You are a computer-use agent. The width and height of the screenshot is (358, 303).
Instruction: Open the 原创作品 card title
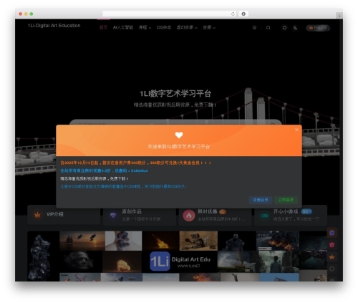(x=132, y=211)
